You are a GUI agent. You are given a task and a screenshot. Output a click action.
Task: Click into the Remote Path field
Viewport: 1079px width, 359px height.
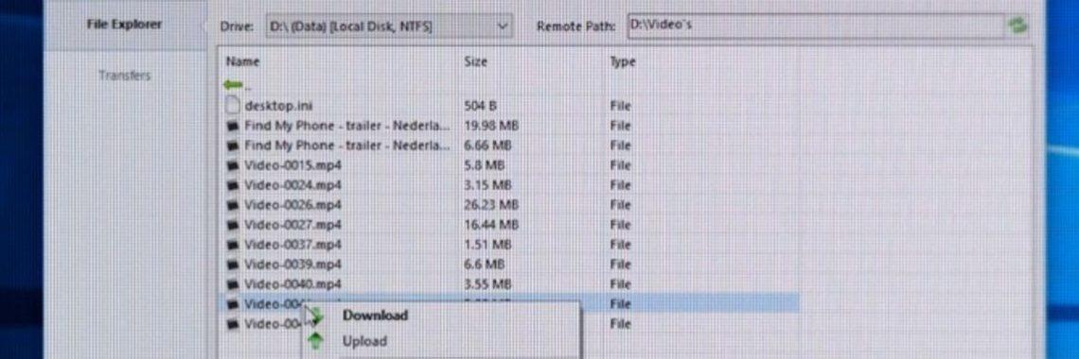click(817, 26)
